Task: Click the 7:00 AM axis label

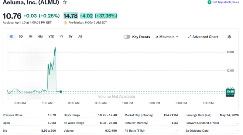Action: click(47, 103)
